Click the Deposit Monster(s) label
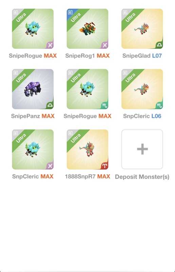Screen dimensions: 175x272 [142, 177]
